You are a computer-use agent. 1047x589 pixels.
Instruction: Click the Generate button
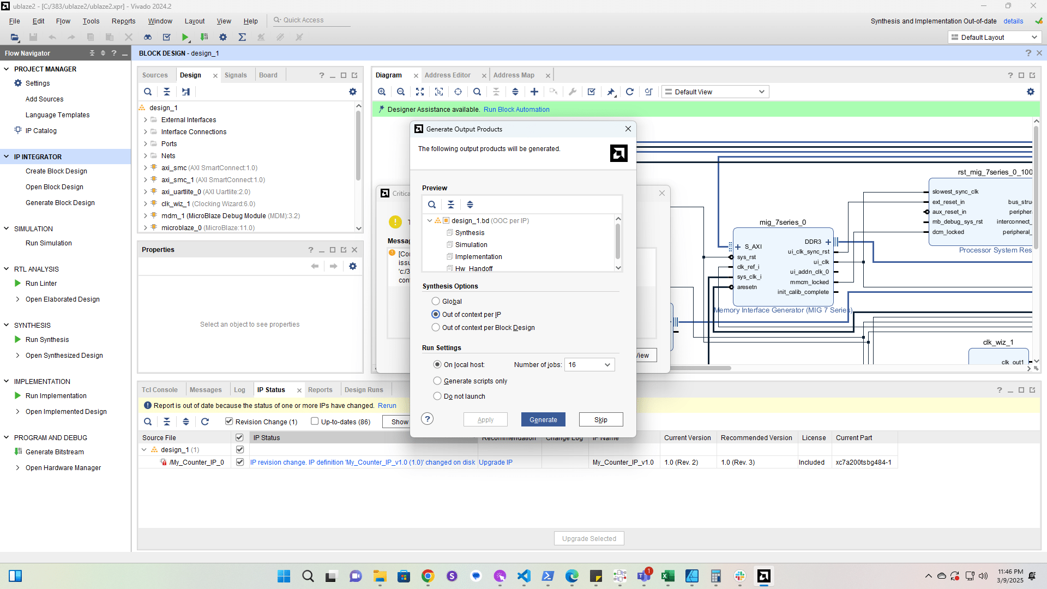pos(543,419)
